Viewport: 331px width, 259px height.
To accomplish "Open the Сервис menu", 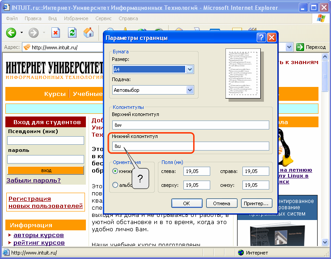I will pos(103,18).
